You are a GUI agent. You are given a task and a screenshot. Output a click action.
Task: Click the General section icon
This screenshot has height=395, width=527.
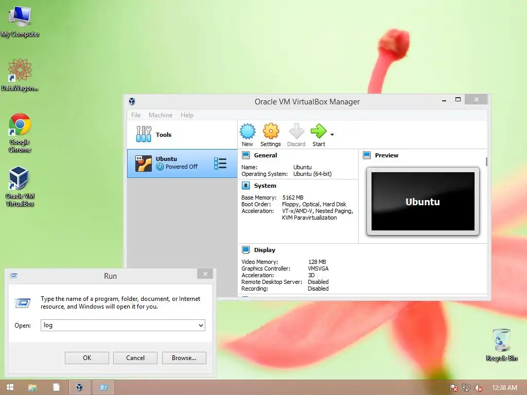pyautogui.click(x=246, y=155)
